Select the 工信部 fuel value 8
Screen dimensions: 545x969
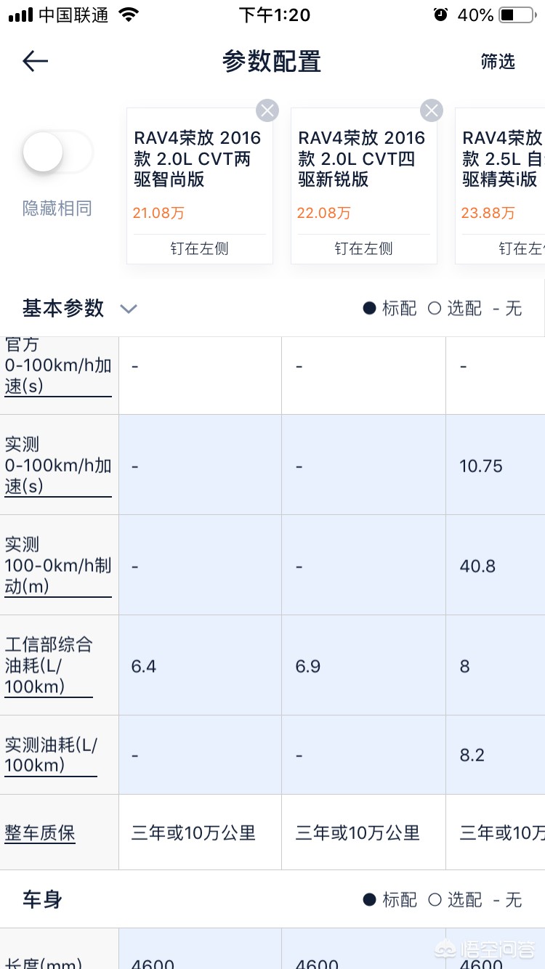(465, 667)
